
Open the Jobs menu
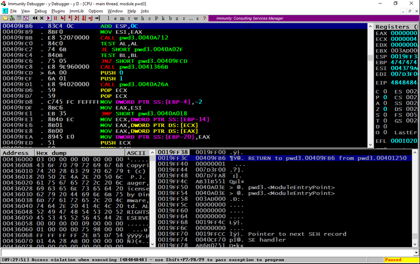[x=145, y=11]
